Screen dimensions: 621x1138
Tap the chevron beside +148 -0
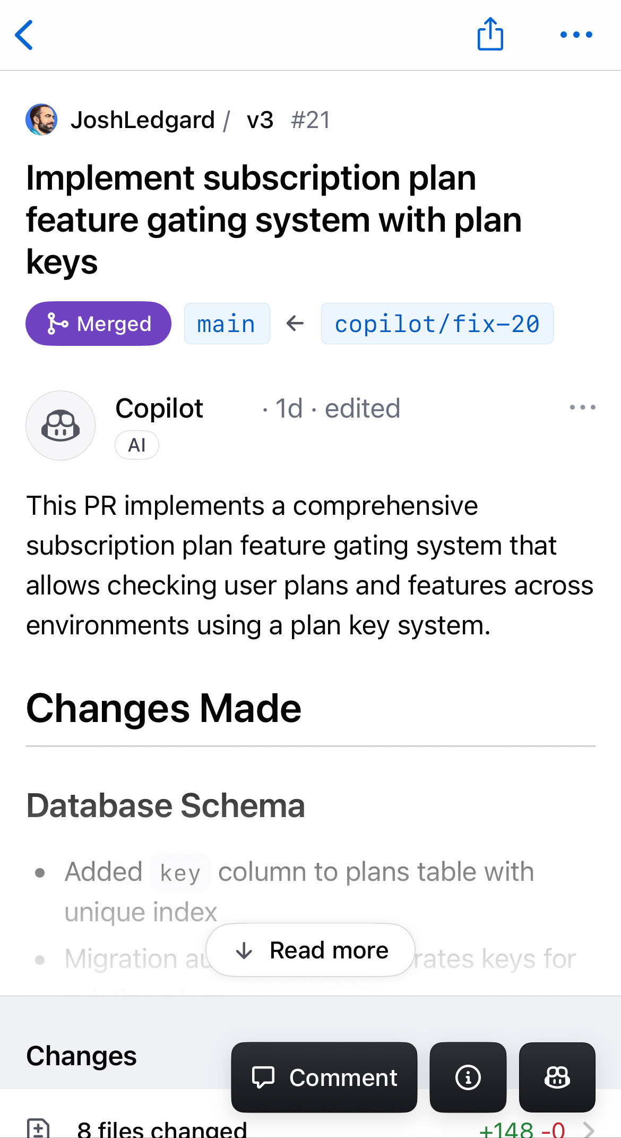pyautogui.click(x=589, y=1129)
